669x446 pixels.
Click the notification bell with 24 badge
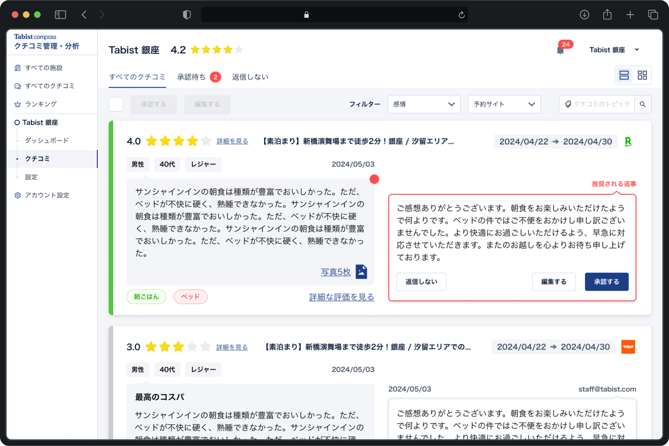point(560,50)
